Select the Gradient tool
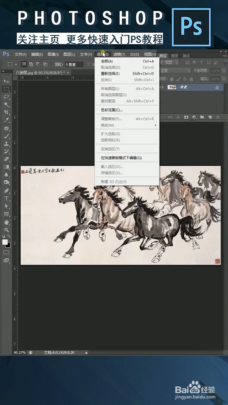 [6, 167]
